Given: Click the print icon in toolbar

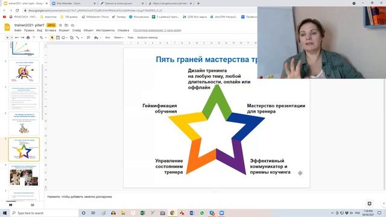Looking at the screenshot, I should pyautogui.click(x=28, y=37).
